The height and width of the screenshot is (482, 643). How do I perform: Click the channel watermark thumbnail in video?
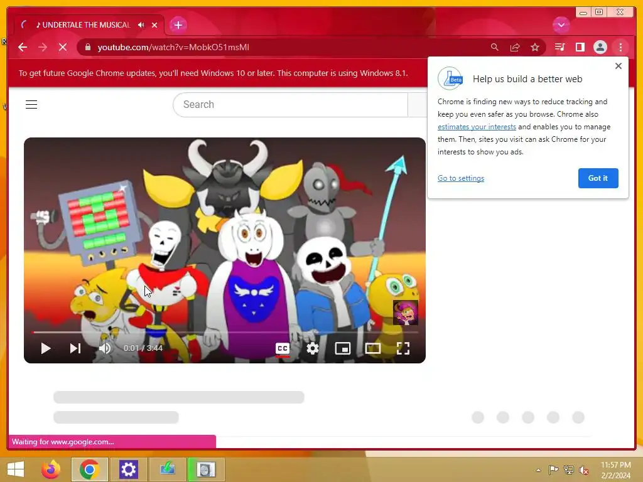[406, 313]
